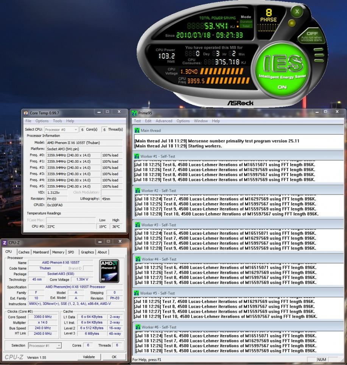Click the Level 3 cache value 6 MBytes
This screenshot has height=365, width=347.
point(92,334)
